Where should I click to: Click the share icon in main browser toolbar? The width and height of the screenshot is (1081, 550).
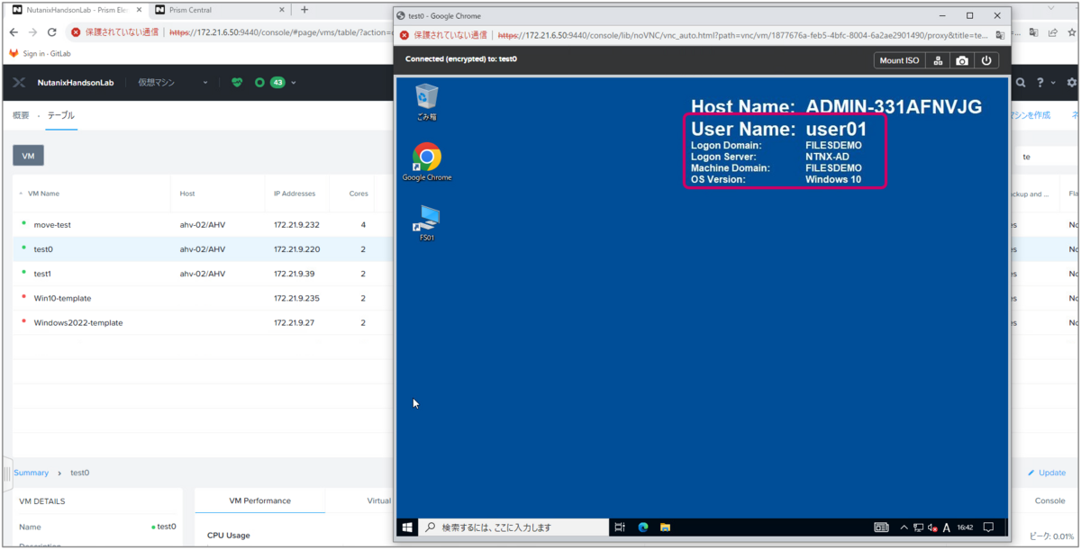(x=1052, y=32)
